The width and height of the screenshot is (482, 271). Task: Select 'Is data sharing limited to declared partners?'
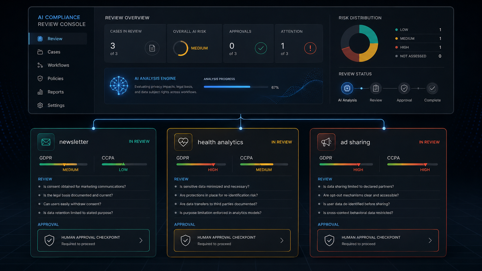click(x=358, y=187)
